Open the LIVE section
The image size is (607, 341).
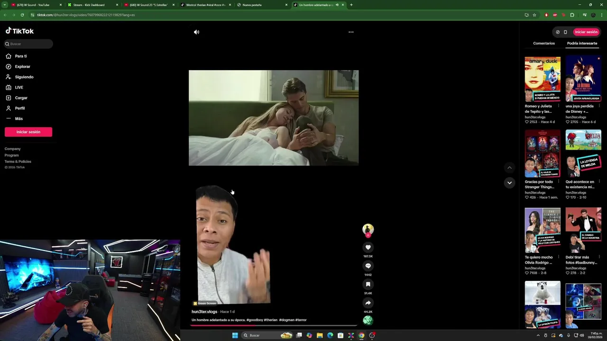point(19,88)
